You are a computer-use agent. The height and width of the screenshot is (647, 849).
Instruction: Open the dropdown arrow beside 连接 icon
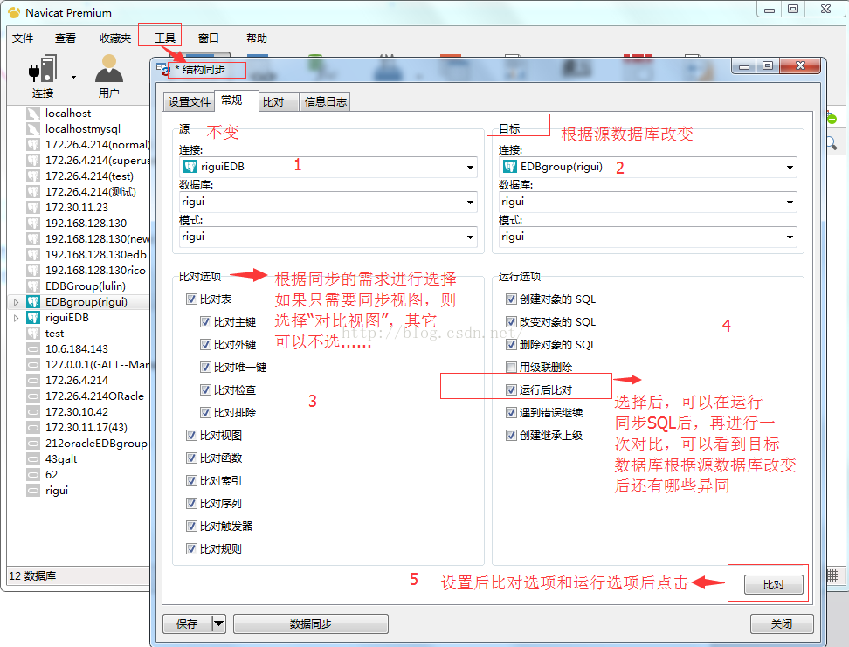pos(73,78)
